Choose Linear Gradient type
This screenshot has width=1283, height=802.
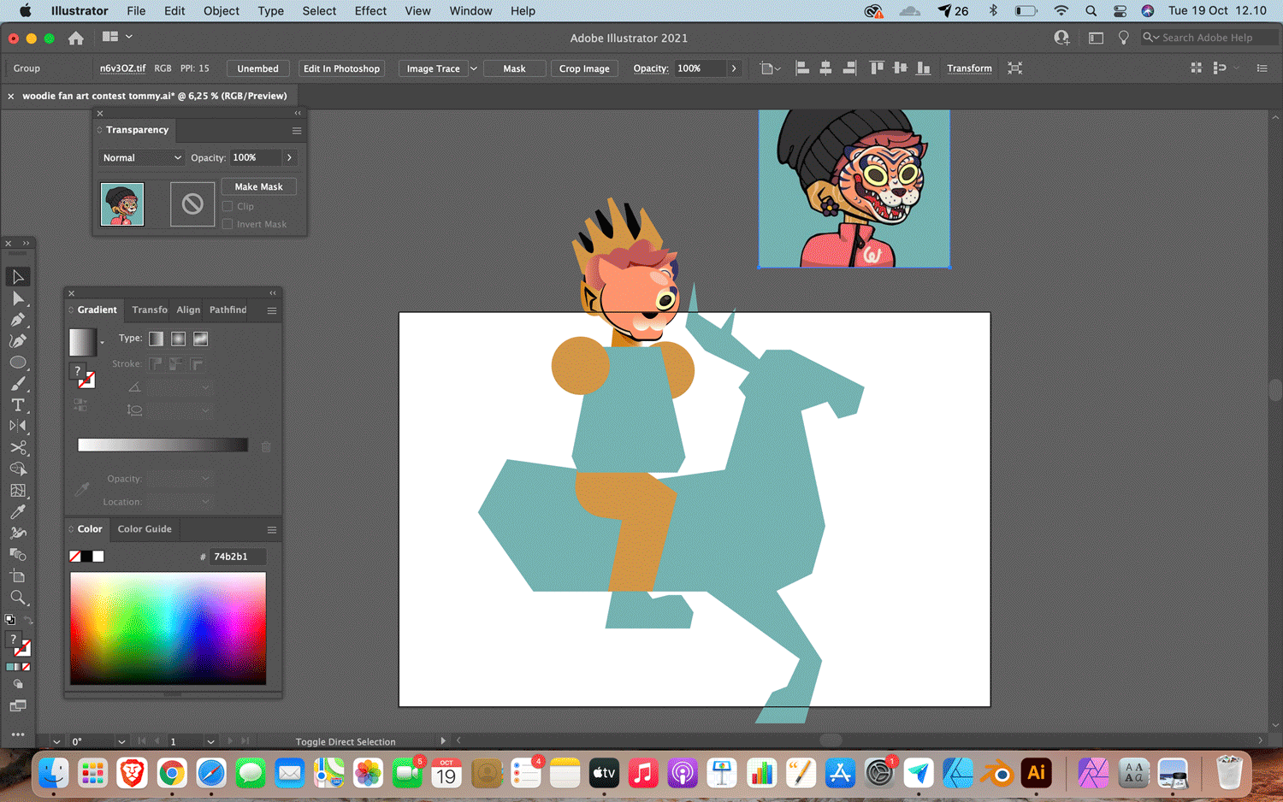[x=156, y=339]
